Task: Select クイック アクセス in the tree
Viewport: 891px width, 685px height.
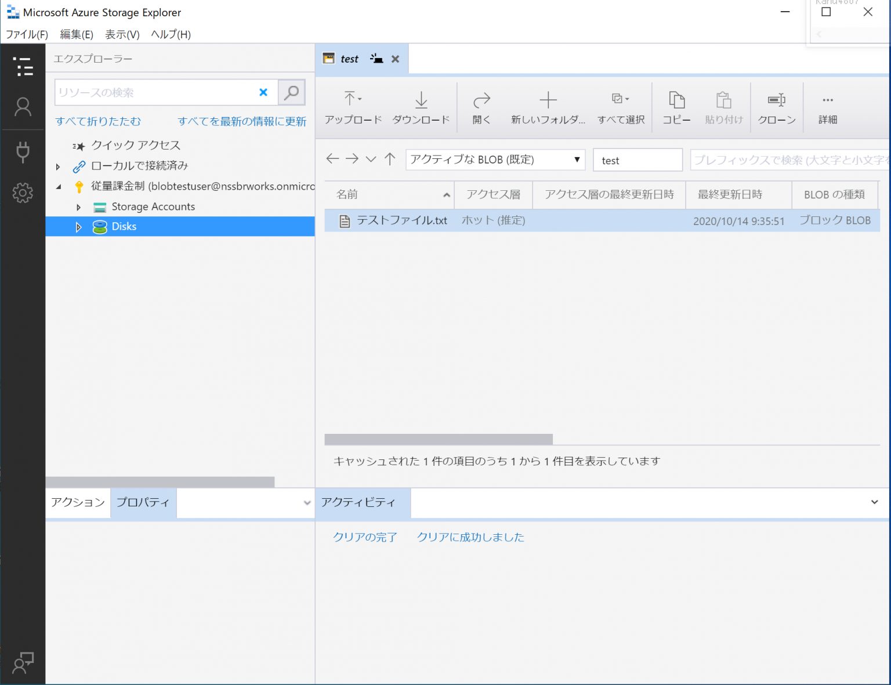Action: 136,146
